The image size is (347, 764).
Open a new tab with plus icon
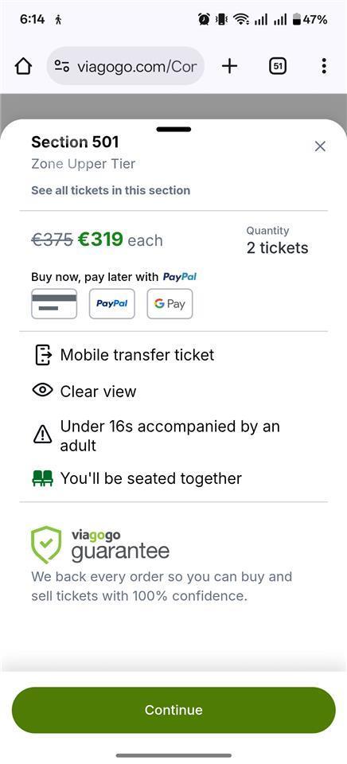click(x=229, y=66)
